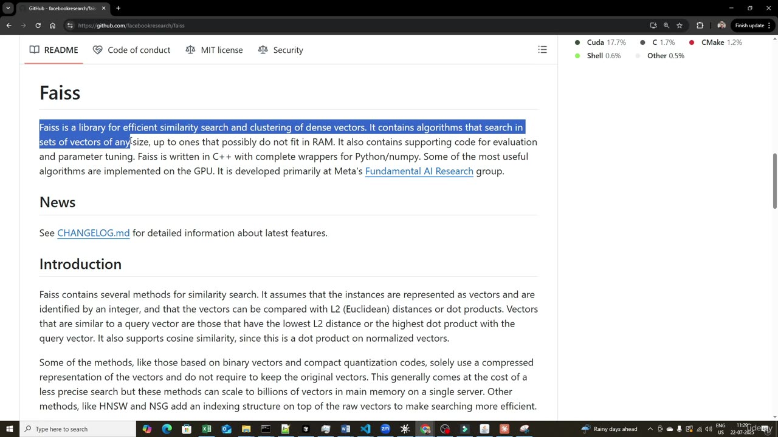
Task: Switch to the Code of conduct tab
Action: click(131, 50)
